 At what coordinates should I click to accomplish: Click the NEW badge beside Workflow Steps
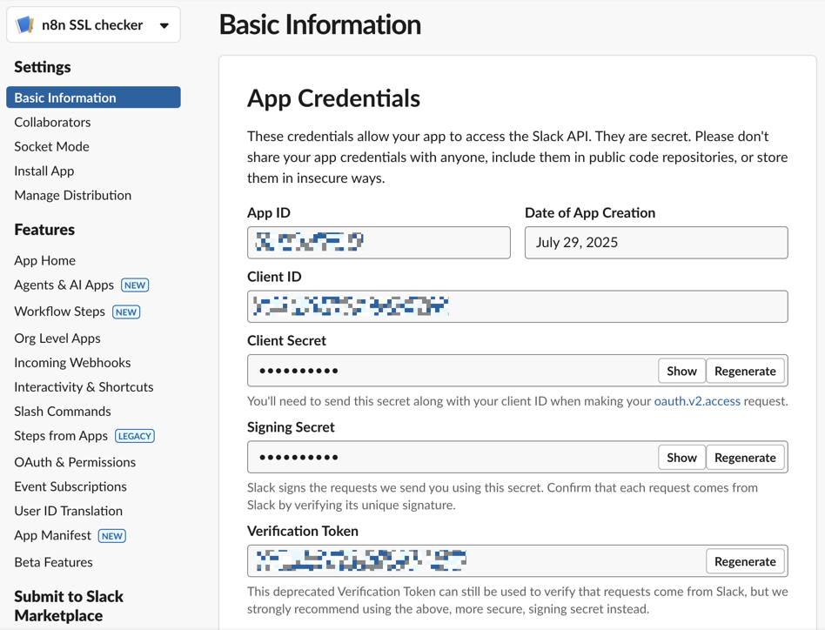pos(126,312)
